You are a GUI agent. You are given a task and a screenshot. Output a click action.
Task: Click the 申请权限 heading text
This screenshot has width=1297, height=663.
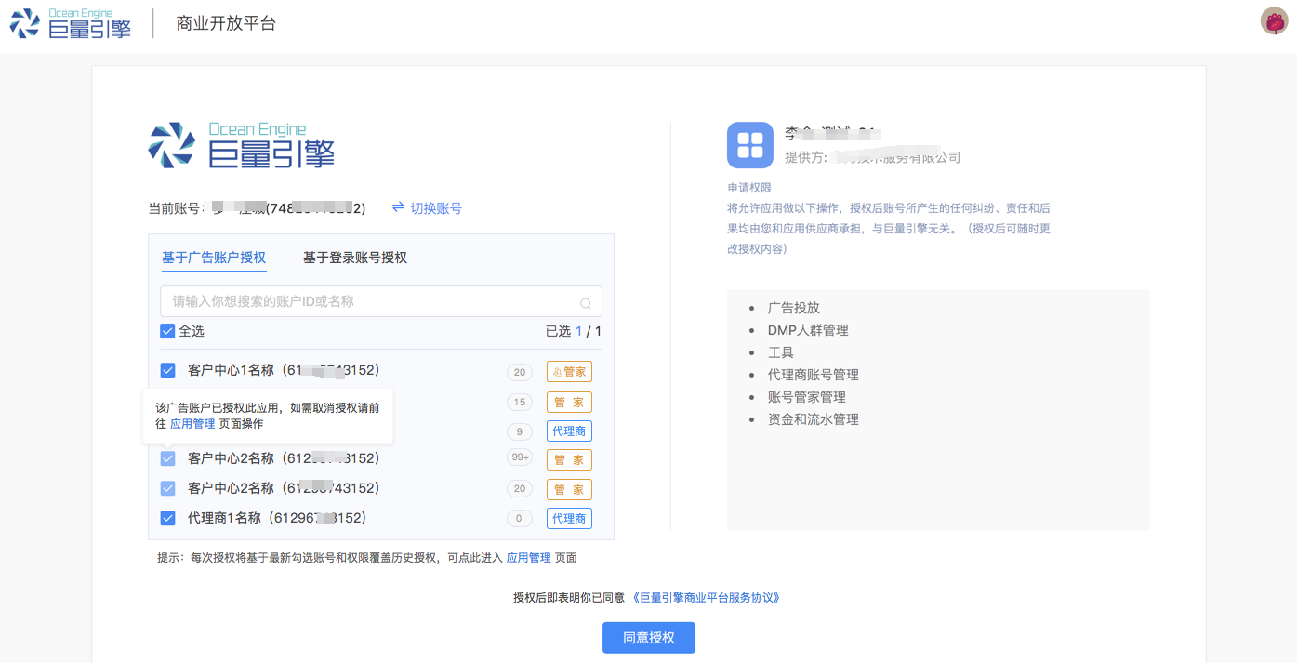749,188
